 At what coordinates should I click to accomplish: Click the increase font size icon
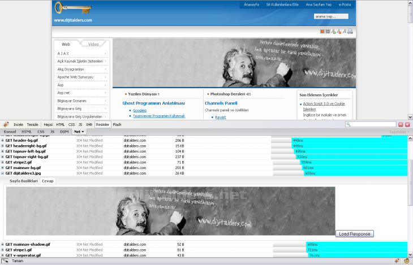point(333,32)
